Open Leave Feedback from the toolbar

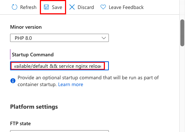[126, 7]
